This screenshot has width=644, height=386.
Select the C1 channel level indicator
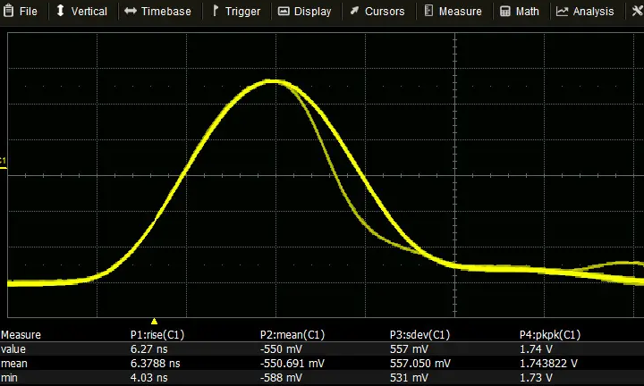(x=4, y=161)
